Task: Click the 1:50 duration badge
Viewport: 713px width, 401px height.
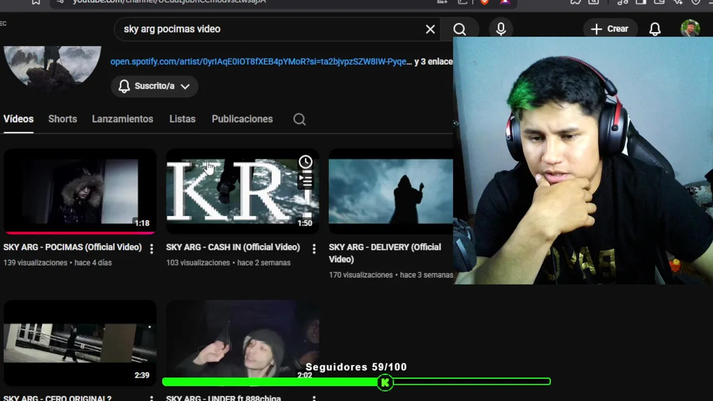Action: pos(305,223)
